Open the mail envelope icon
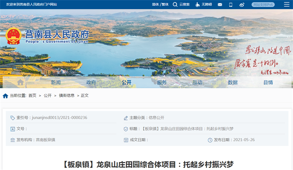Image resolution: width=293 pixels, height=170 pixels. tap(219, 5)
